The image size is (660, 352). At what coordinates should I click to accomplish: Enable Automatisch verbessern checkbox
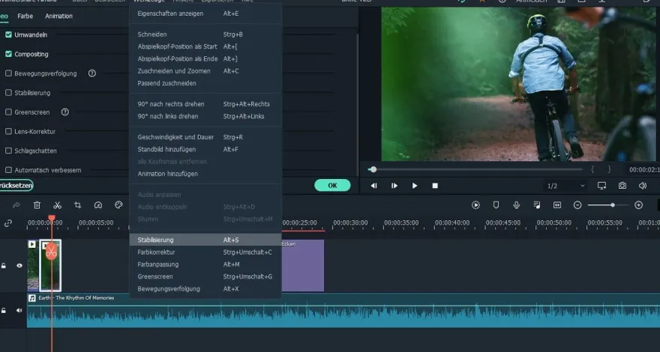[8, 170]
